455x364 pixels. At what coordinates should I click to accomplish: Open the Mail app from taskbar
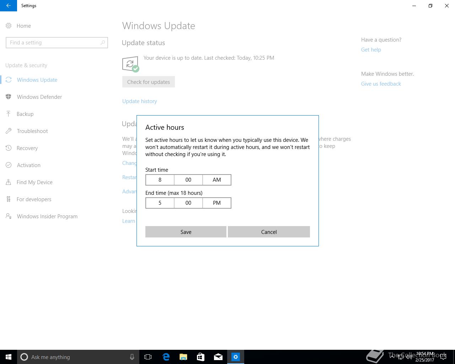point(218,357)
